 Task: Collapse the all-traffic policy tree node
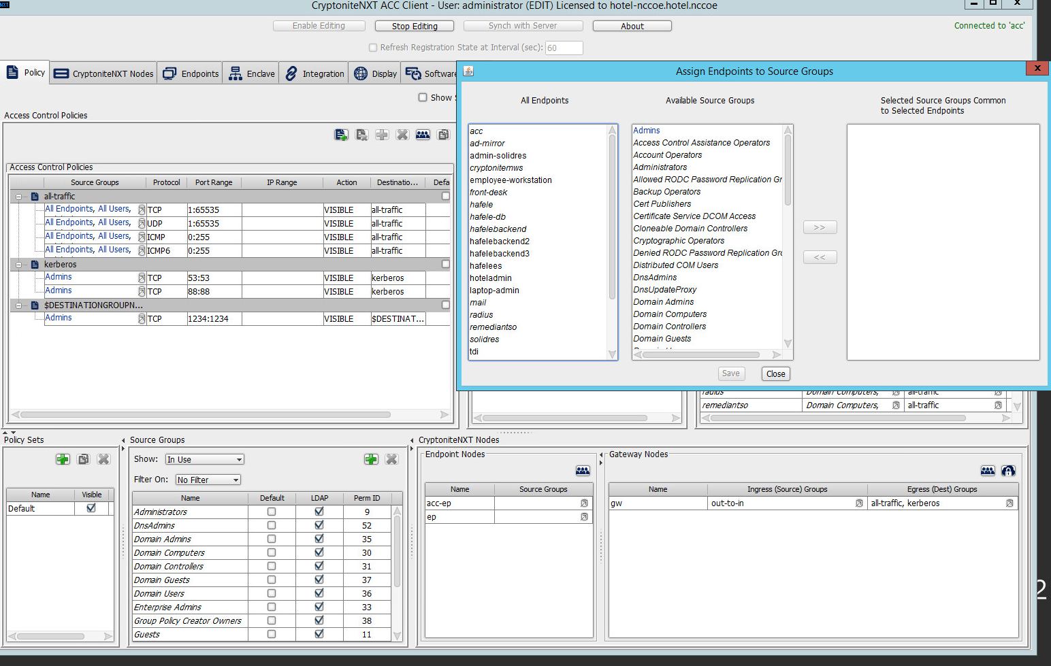pos(18,197)
